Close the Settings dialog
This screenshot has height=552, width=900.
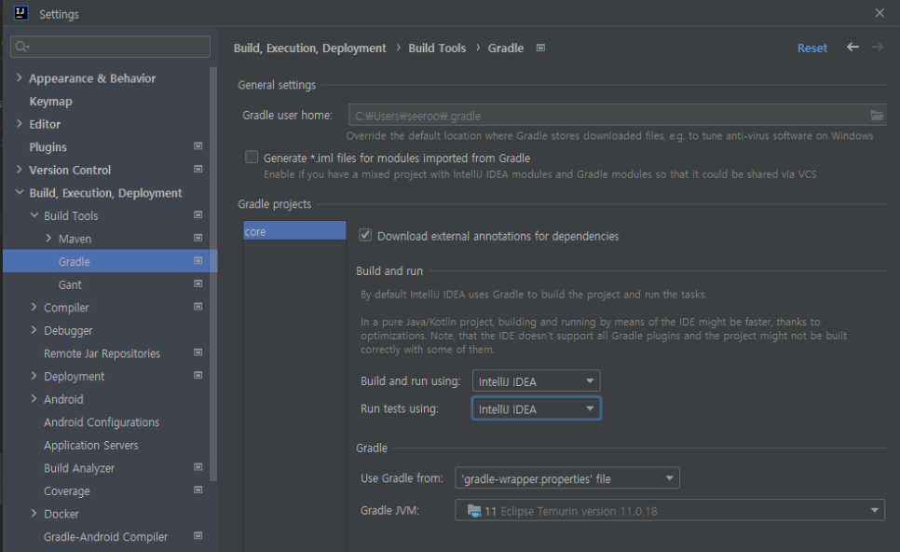pyautogui.click(x=880, y=13)
